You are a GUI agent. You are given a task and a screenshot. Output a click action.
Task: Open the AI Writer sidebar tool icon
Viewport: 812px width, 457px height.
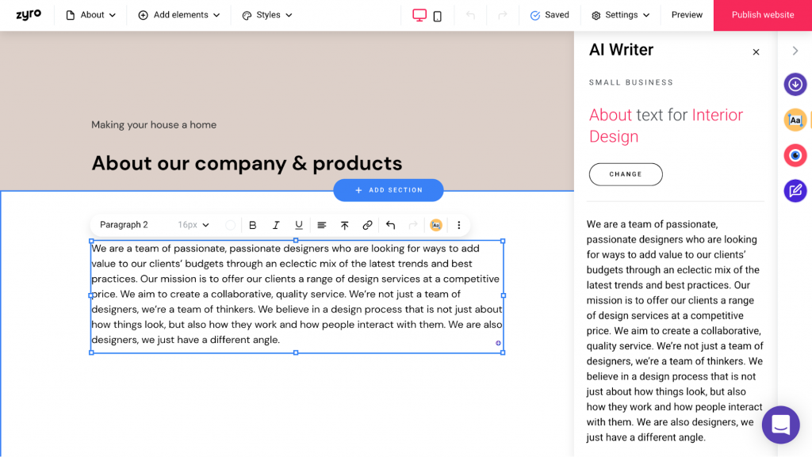[x=795, y=120]
